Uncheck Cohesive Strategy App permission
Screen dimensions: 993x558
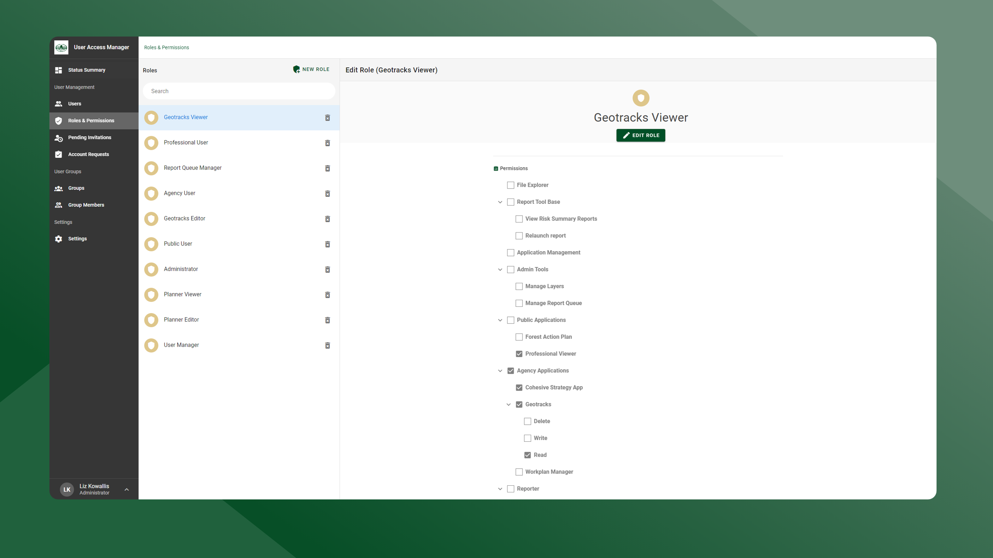(519, 388)
